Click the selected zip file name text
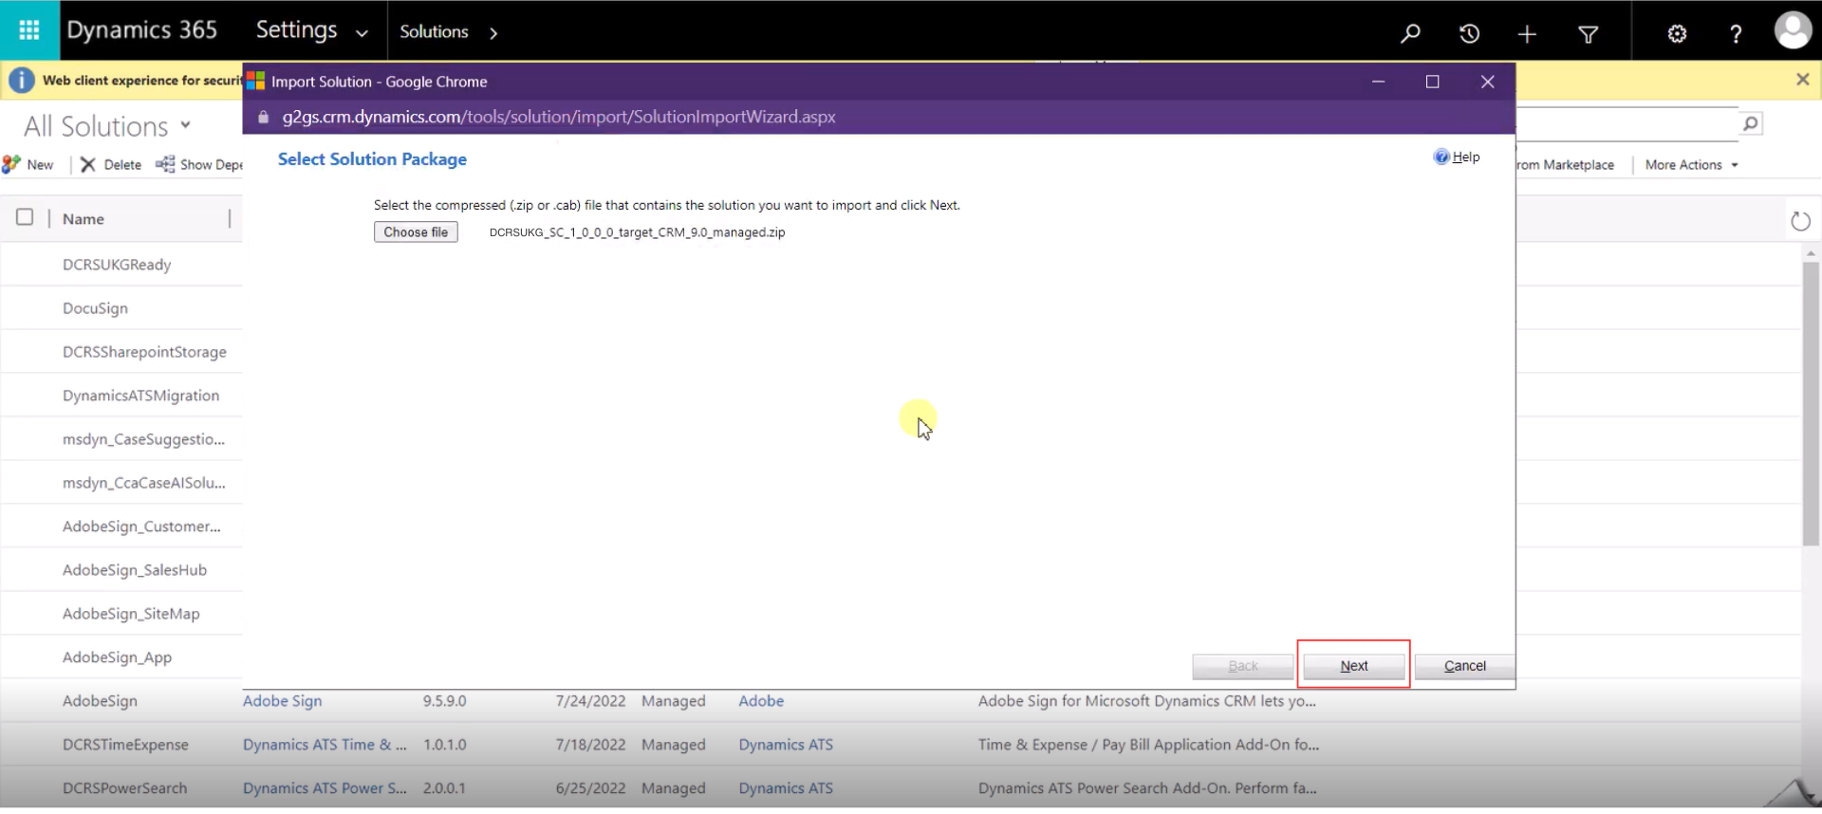Screen dimensions: 1822x814 pos(637,231)
